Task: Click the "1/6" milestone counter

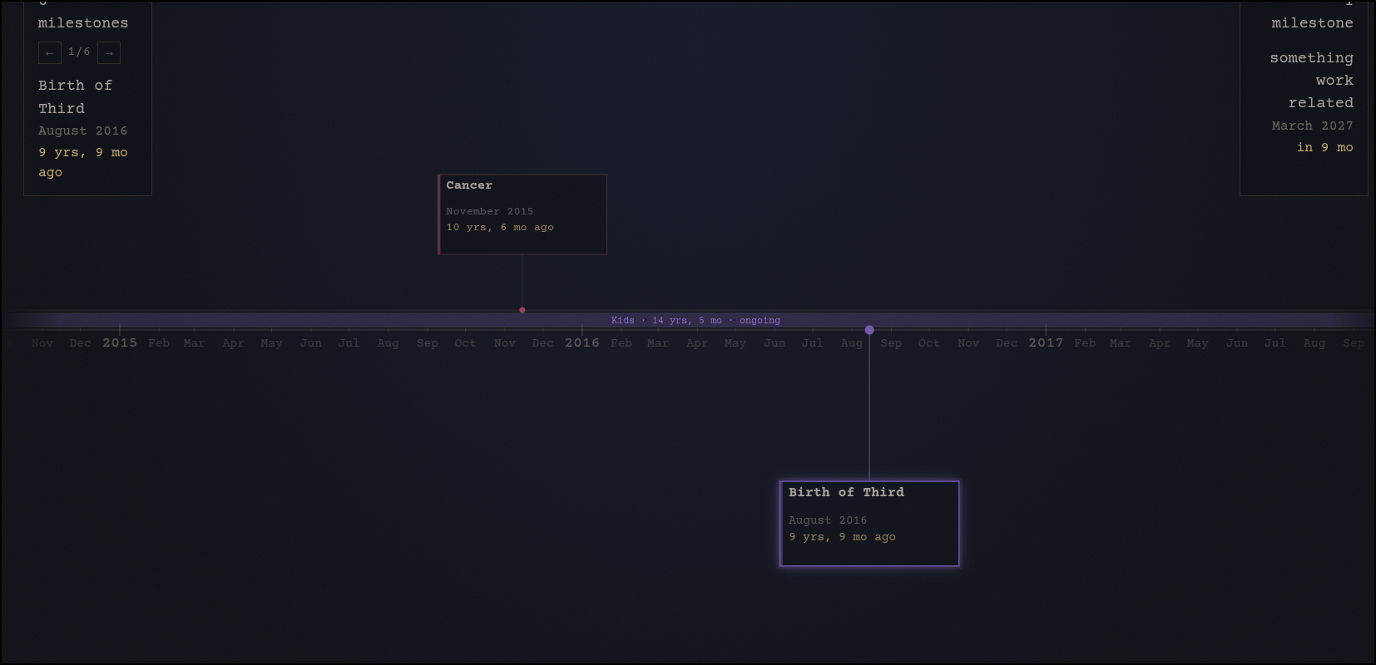Action: [79, 52]
